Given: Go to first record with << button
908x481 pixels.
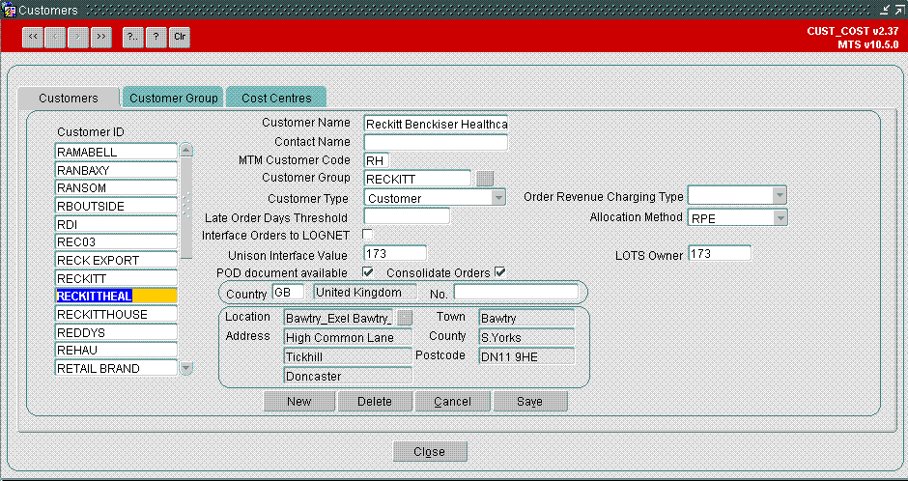Looking at the screenshot, I should [33, 37].
